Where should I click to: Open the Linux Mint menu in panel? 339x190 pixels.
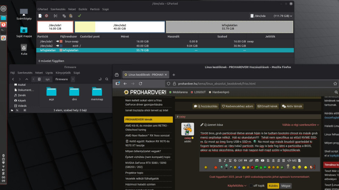coord(3,8)
